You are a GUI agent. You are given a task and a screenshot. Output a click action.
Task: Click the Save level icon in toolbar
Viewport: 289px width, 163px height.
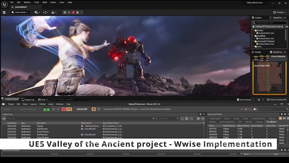click(x=4, y=12)
